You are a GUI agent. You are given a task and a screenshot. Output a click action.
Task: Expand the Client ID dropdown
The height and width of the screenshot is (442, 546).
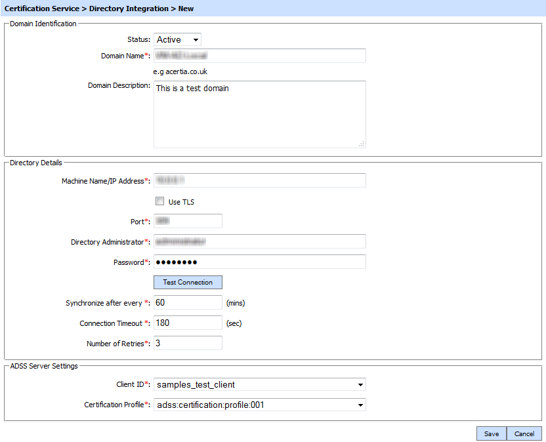259,384
